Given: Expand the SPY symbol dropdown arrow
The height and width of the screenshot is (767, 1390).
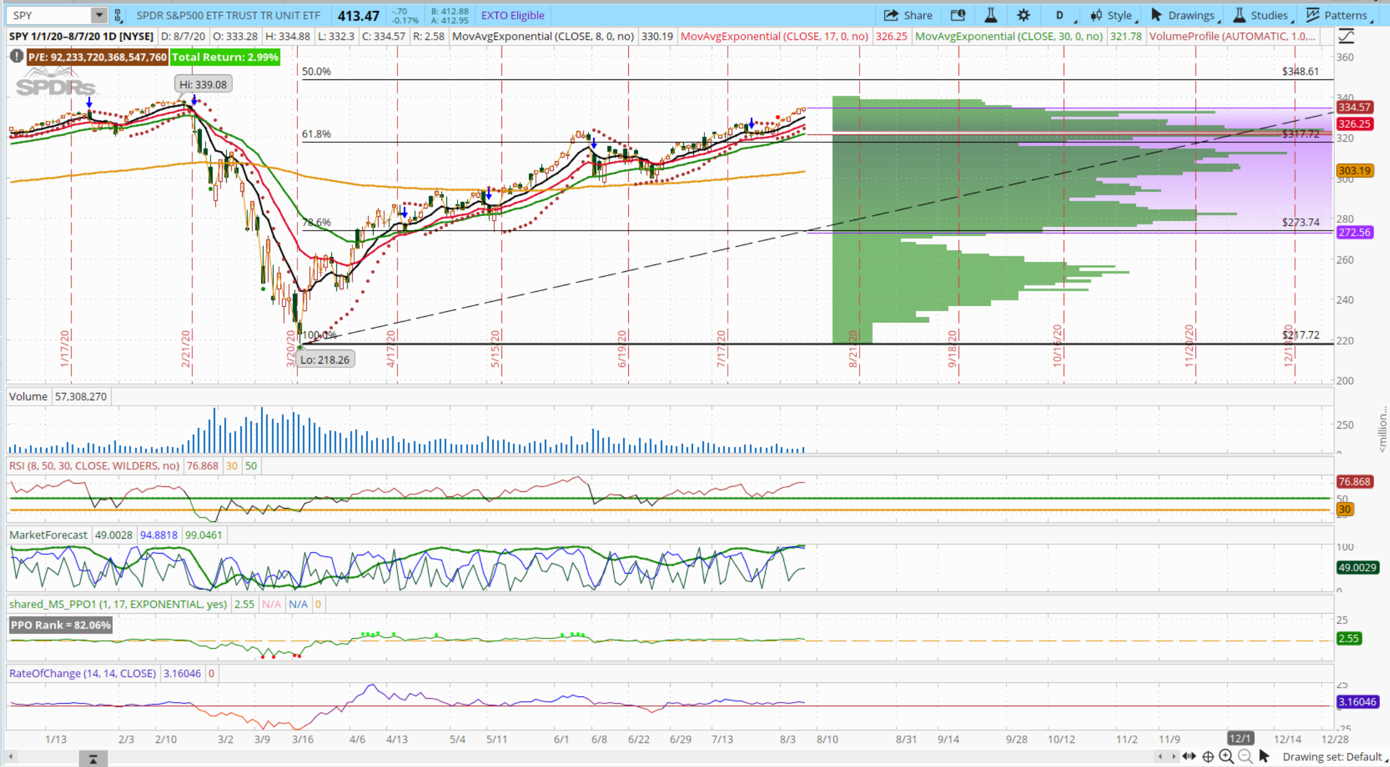Looking at the screenshot, I should [x=98, y=16].
